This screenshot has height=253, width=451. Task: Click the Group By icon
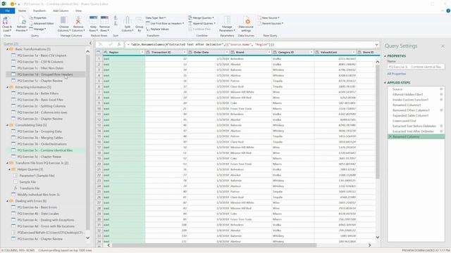pyautogui.click(x=140, y=20)
